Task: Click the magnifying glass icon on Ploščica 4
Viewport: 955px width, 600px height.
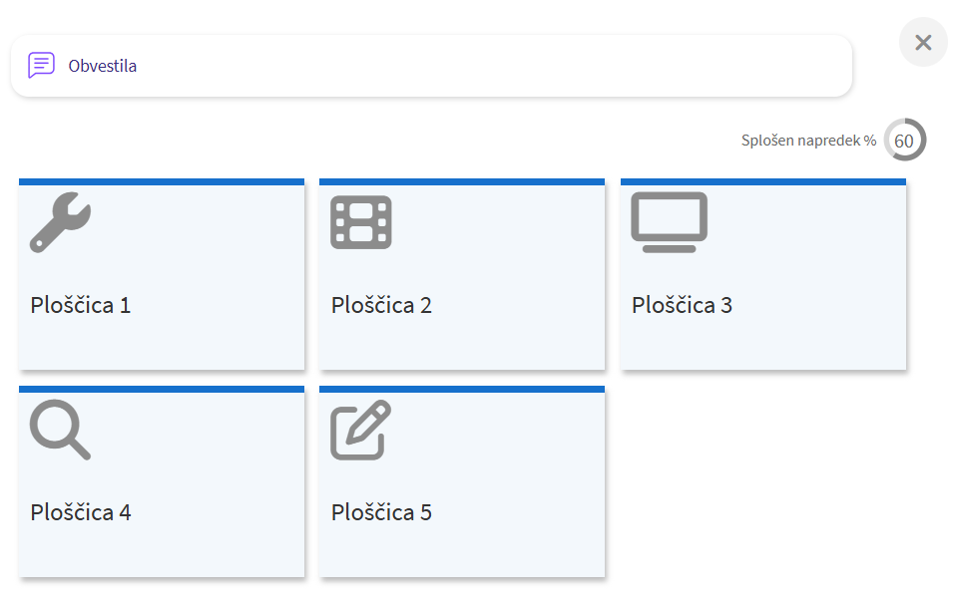Action: [x=60, y=430]
